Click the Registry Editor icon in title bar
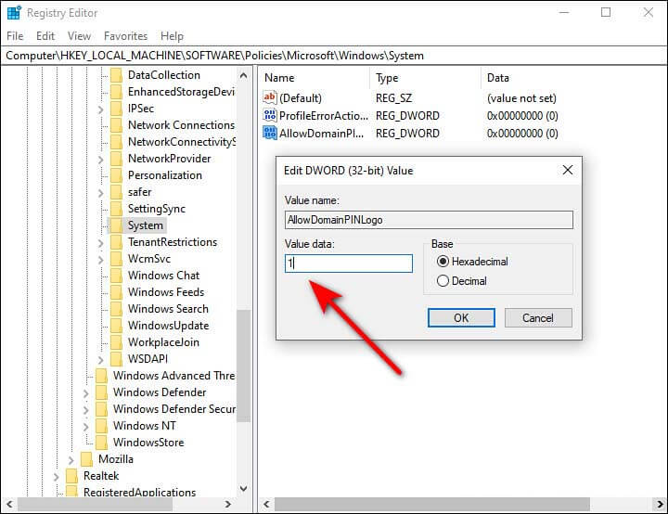The height and width of the screenshot is (514, 668). click(x=13, y=13)
